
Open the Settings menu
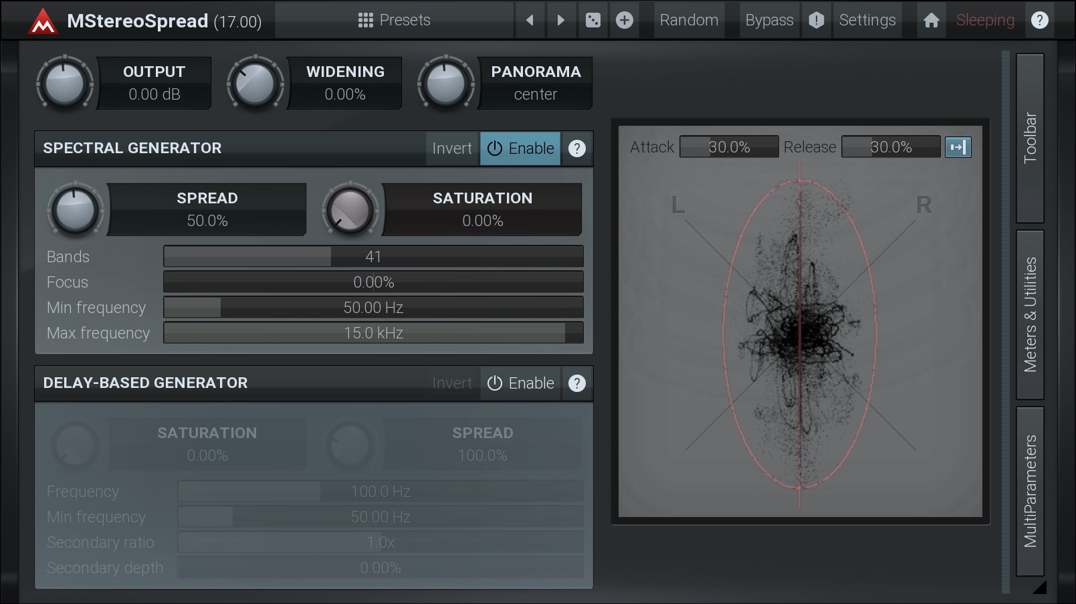click(x=867, y=21)
